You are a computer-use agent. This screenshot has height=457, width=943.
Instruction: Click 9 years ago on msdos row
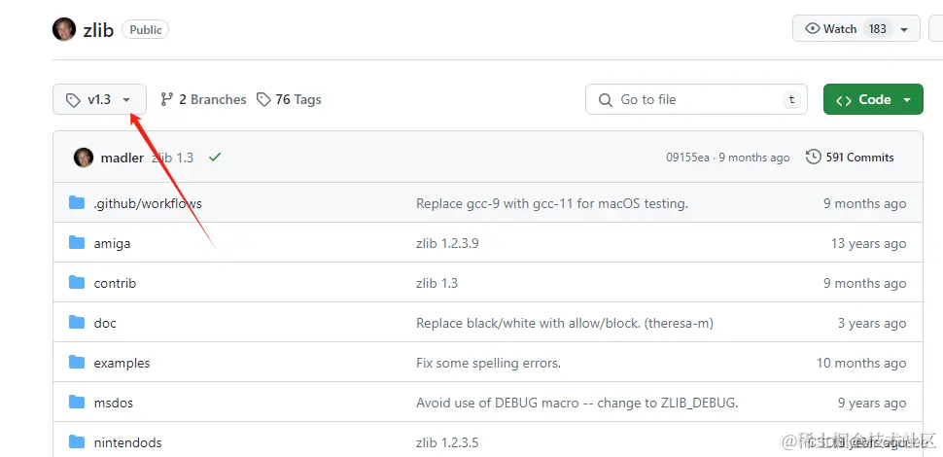pos(872,403)
